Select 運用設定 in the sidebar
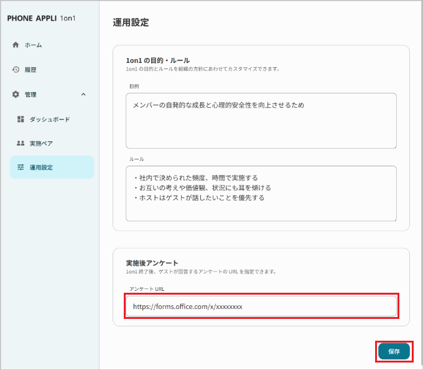The width and height of the screenshot is (423, 370). pos(52,167)
